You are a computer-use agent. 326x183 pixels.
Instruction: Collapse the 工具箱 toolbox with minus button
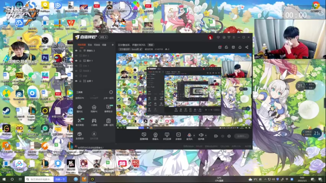(111, 92)
